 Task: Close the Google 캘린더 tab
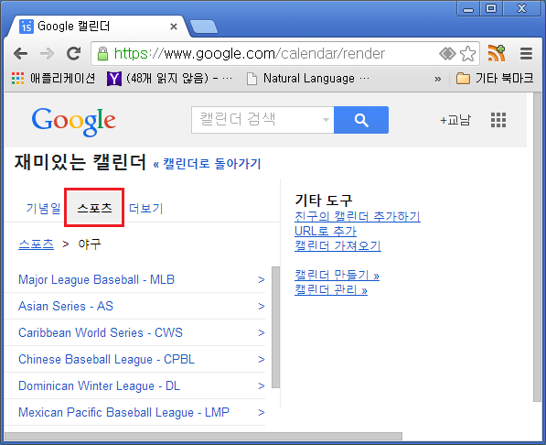[x=174, y=27]
